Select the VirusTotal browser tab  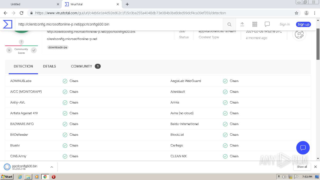point(91,4)
